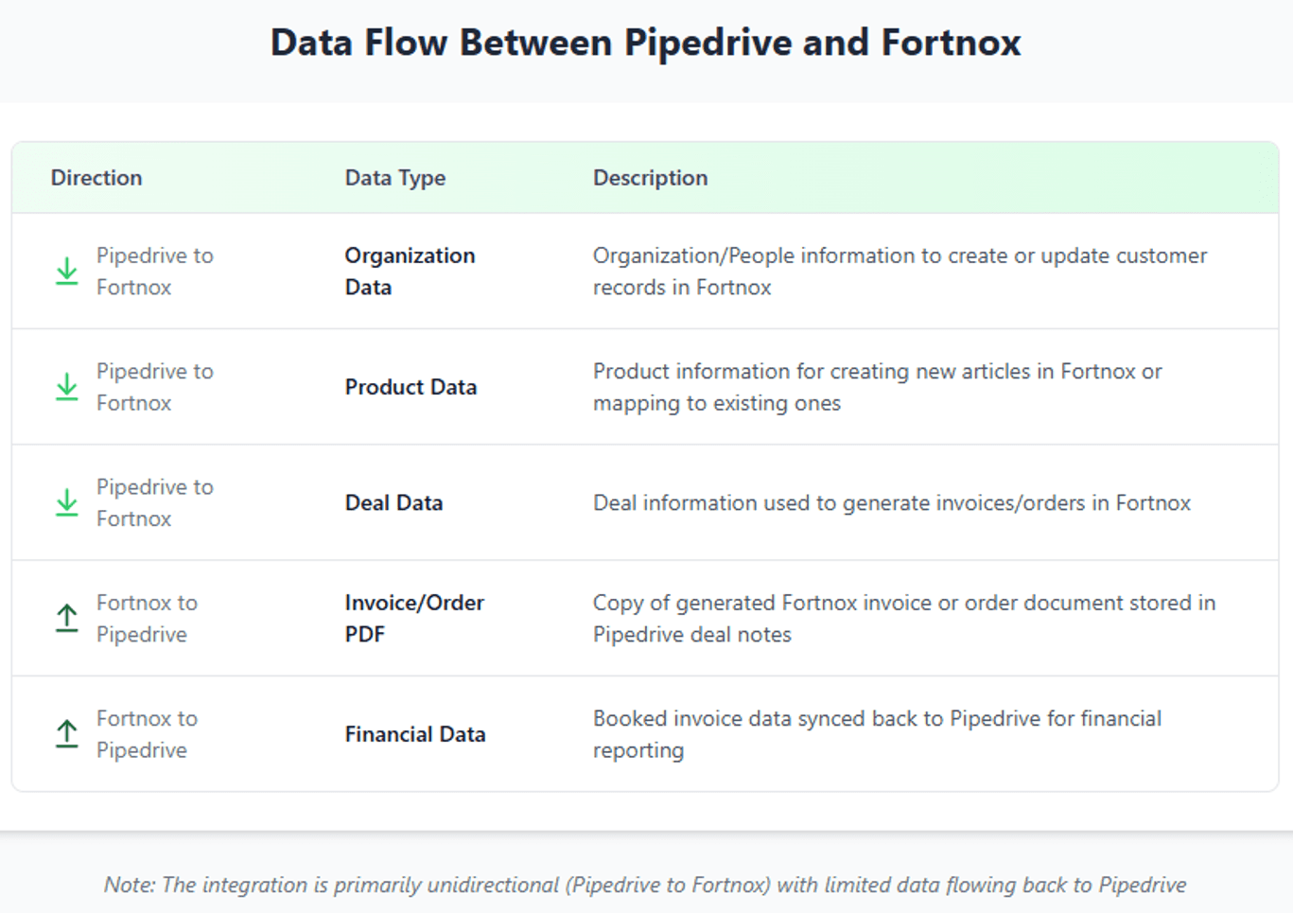Click the up arrow icon in Invoice/Order PDF row
This screenshot has height=913, width=1293.
[x=66, y=618]
